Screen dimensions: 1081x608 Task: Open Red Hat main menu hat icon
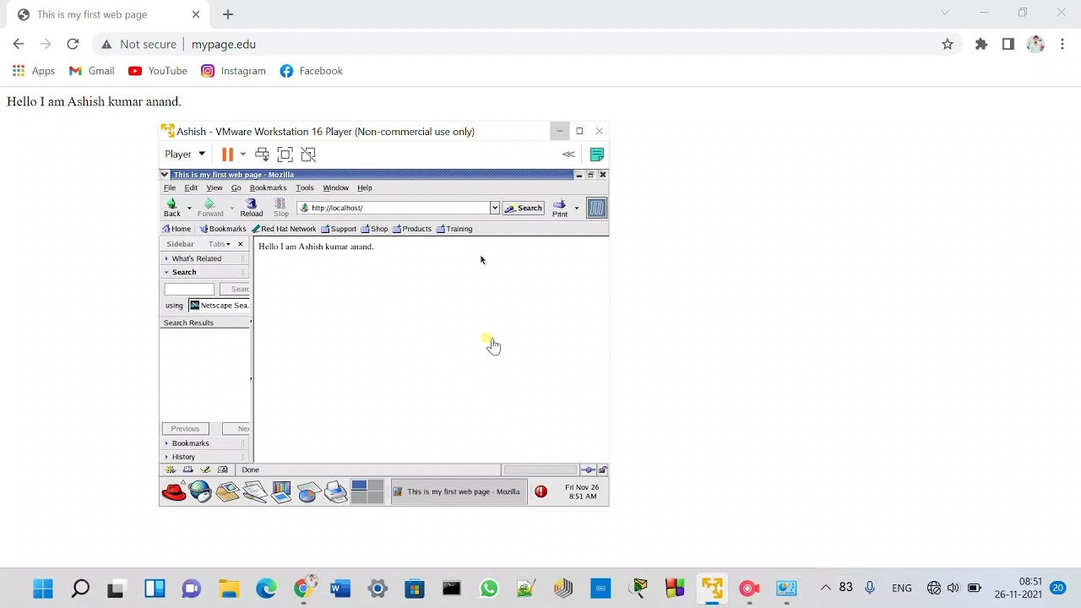[174, 491]
